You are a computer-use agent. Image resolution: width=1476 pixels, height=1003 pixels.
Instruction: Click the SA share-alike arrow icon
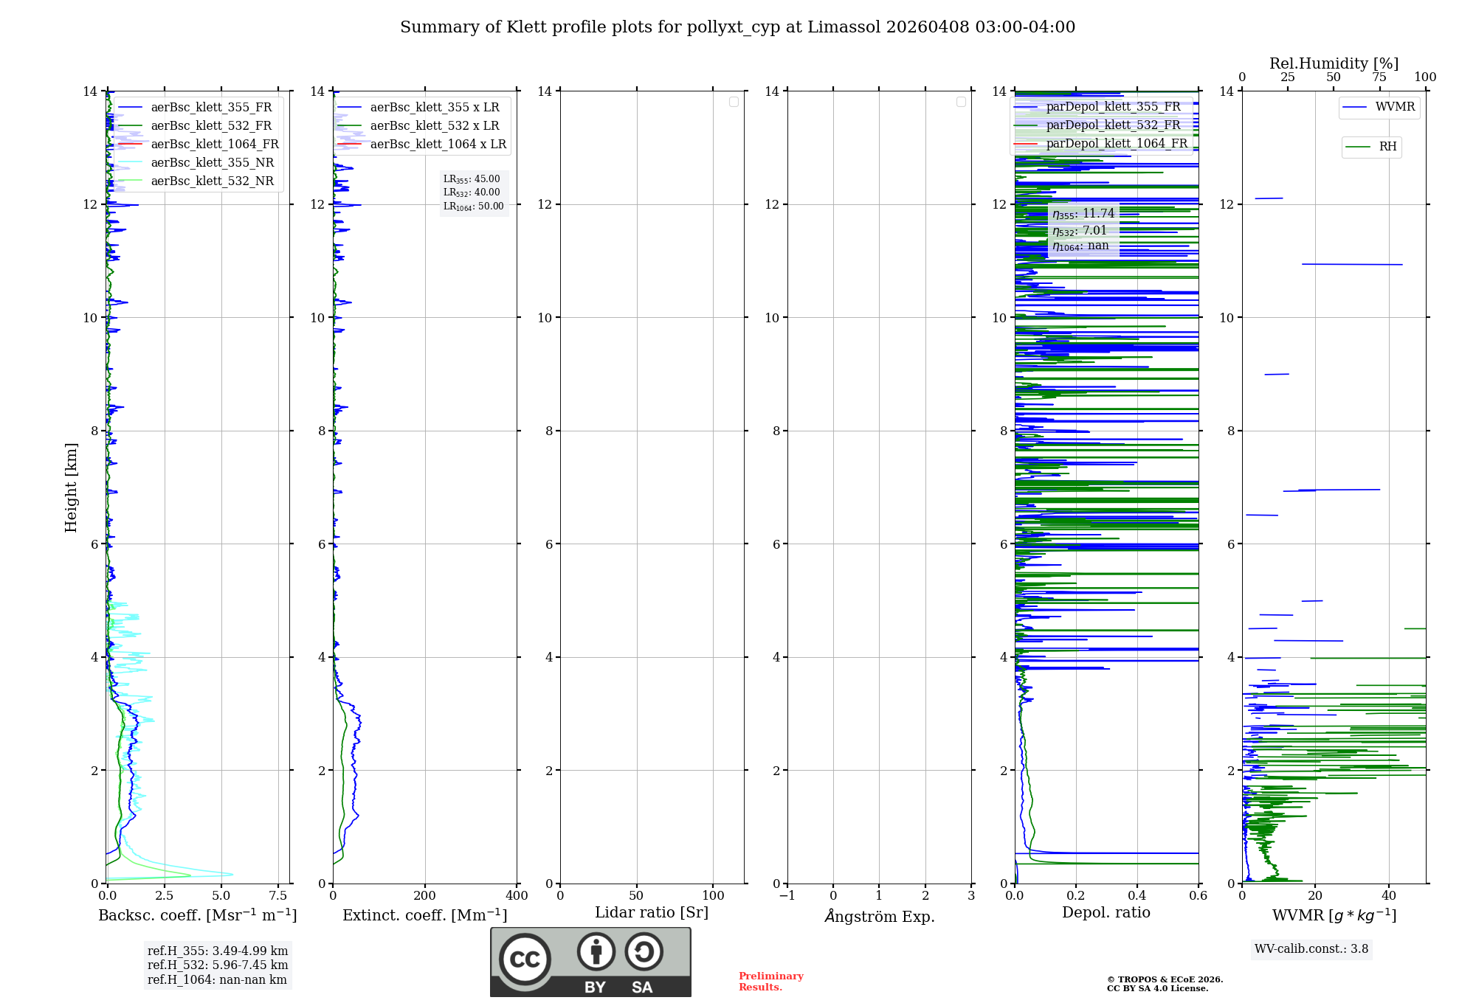click(x=644, y=951)
